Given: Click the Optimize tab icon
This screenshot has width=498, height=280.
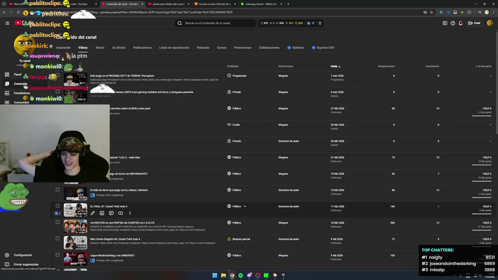Looking at the screenshot, I should coord(289,47).
